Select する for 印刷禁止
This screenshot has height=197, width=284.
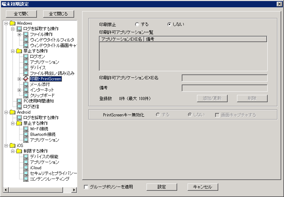(137, 24)
